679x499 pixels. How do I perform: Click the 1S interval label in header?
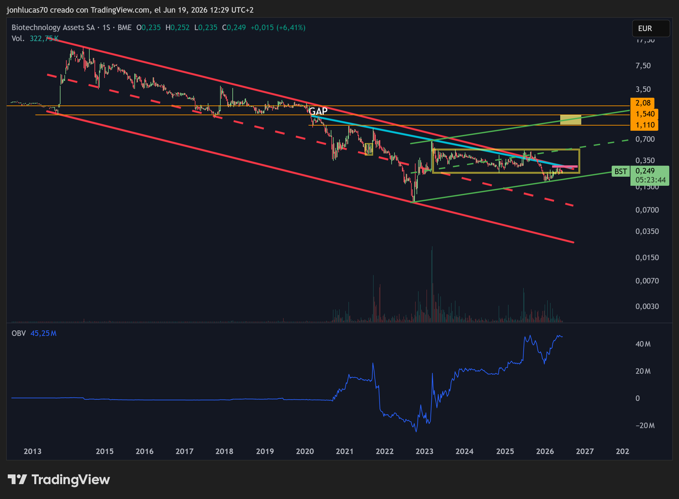tap(106, 28)
